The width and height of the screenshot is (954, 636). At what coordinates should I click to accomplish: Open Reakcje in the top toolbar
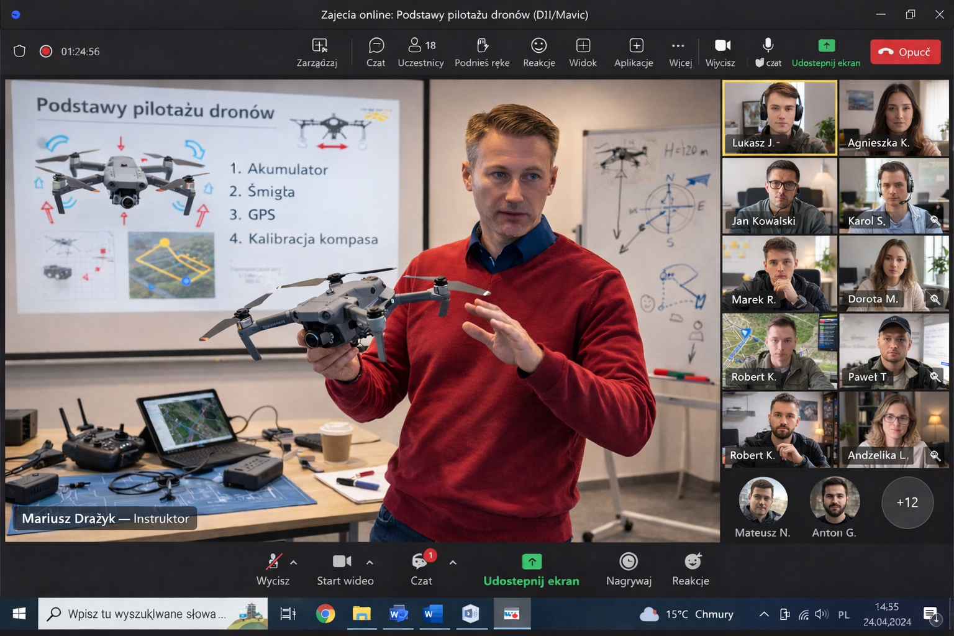click(539, 52)
